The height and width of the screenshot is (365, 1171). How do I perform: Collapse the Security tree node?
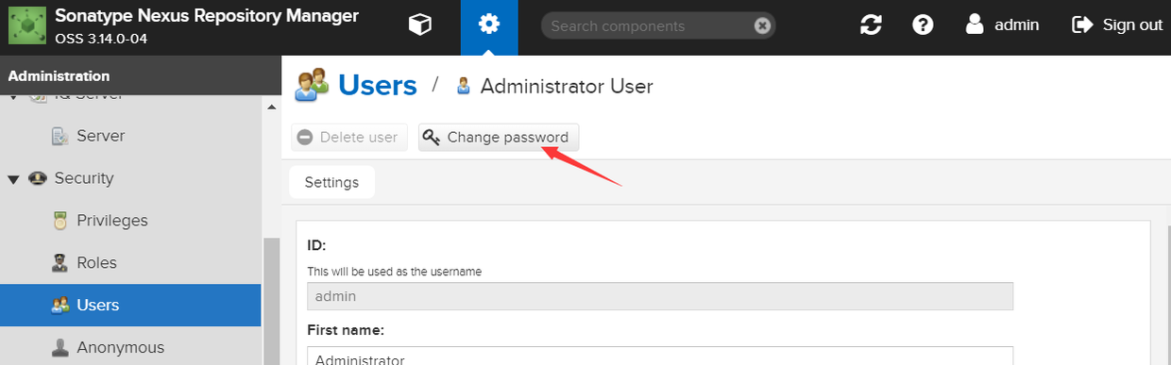pos(13,178)
